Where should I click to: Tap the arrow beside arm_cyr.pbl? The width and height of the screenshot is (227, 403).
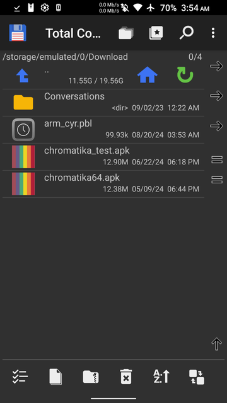click(x=216, y=126)
